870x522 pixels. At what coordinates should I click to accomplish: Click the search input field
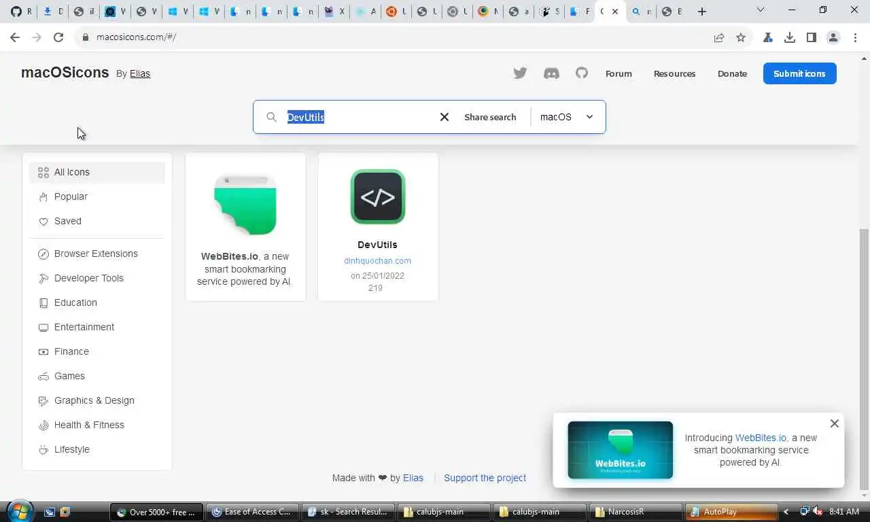click(x=357, y=117)
